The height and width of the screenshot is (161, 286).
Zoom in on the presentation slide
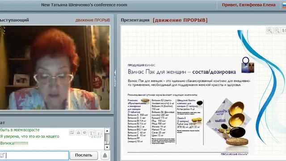(x=269, y=30)
